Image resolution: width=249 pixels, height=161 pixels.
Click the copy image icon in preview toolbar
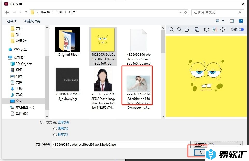click(x=197, y=30)
